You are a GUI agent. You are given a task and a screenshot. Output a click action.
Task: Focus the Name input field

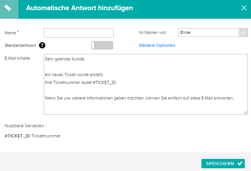click(78, 33)
